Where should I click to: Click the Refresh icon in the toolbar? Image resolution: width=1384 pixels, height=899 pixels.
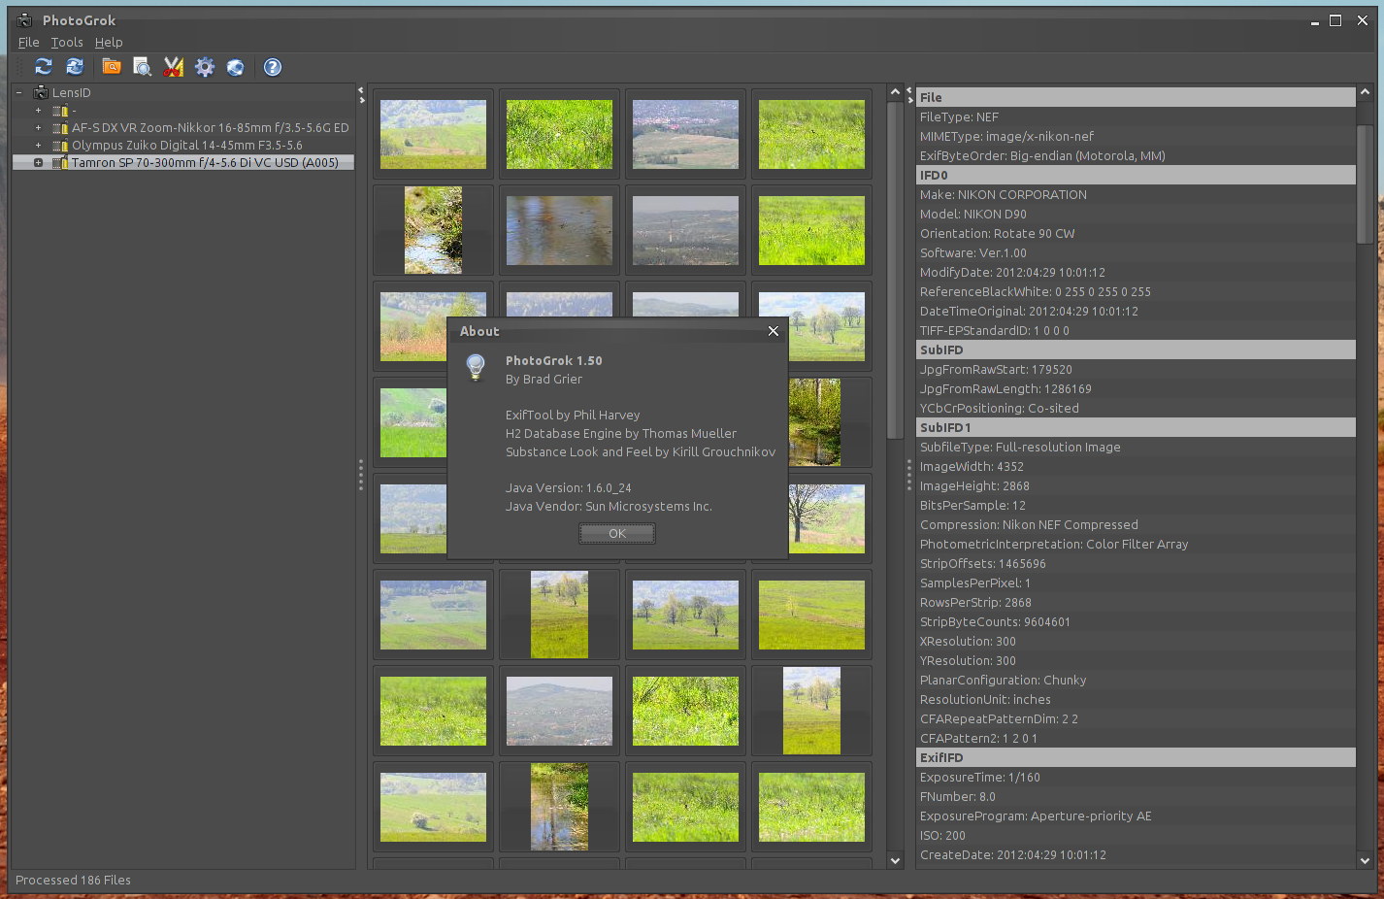(44, 67)
